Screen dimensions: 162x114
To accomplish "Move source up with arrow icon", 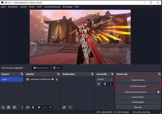I will pyautogui.click(x=45, y=107).
